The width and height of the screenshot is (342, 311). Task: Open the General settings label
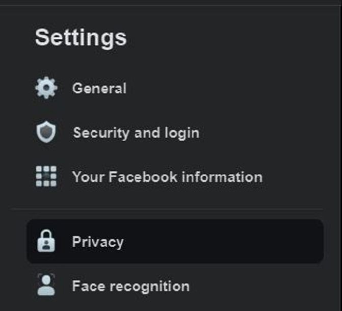pyautogui.click(x=99, y=88)
